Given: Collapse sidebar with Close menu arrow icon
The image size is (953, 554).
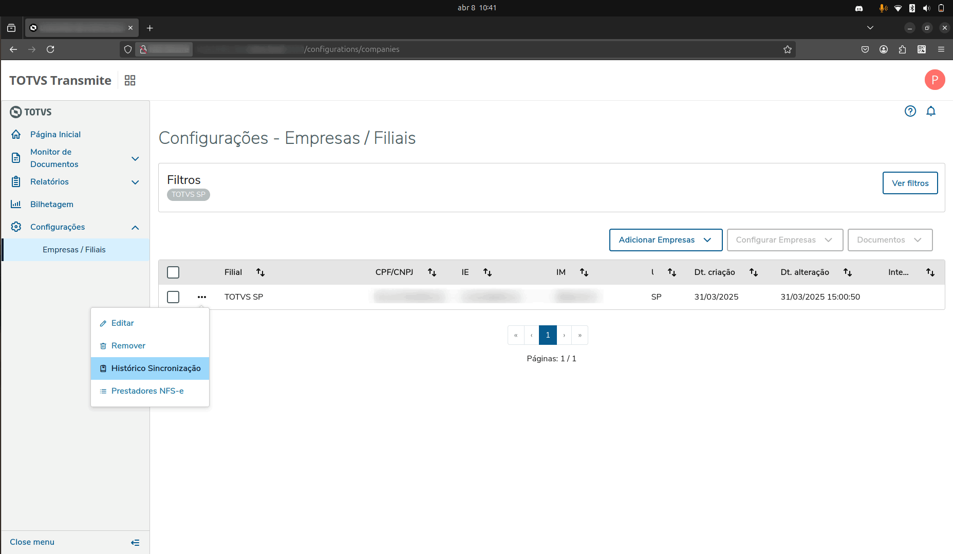Looking at the screenshot, I should pyautogui.click(x=135, y=543).
